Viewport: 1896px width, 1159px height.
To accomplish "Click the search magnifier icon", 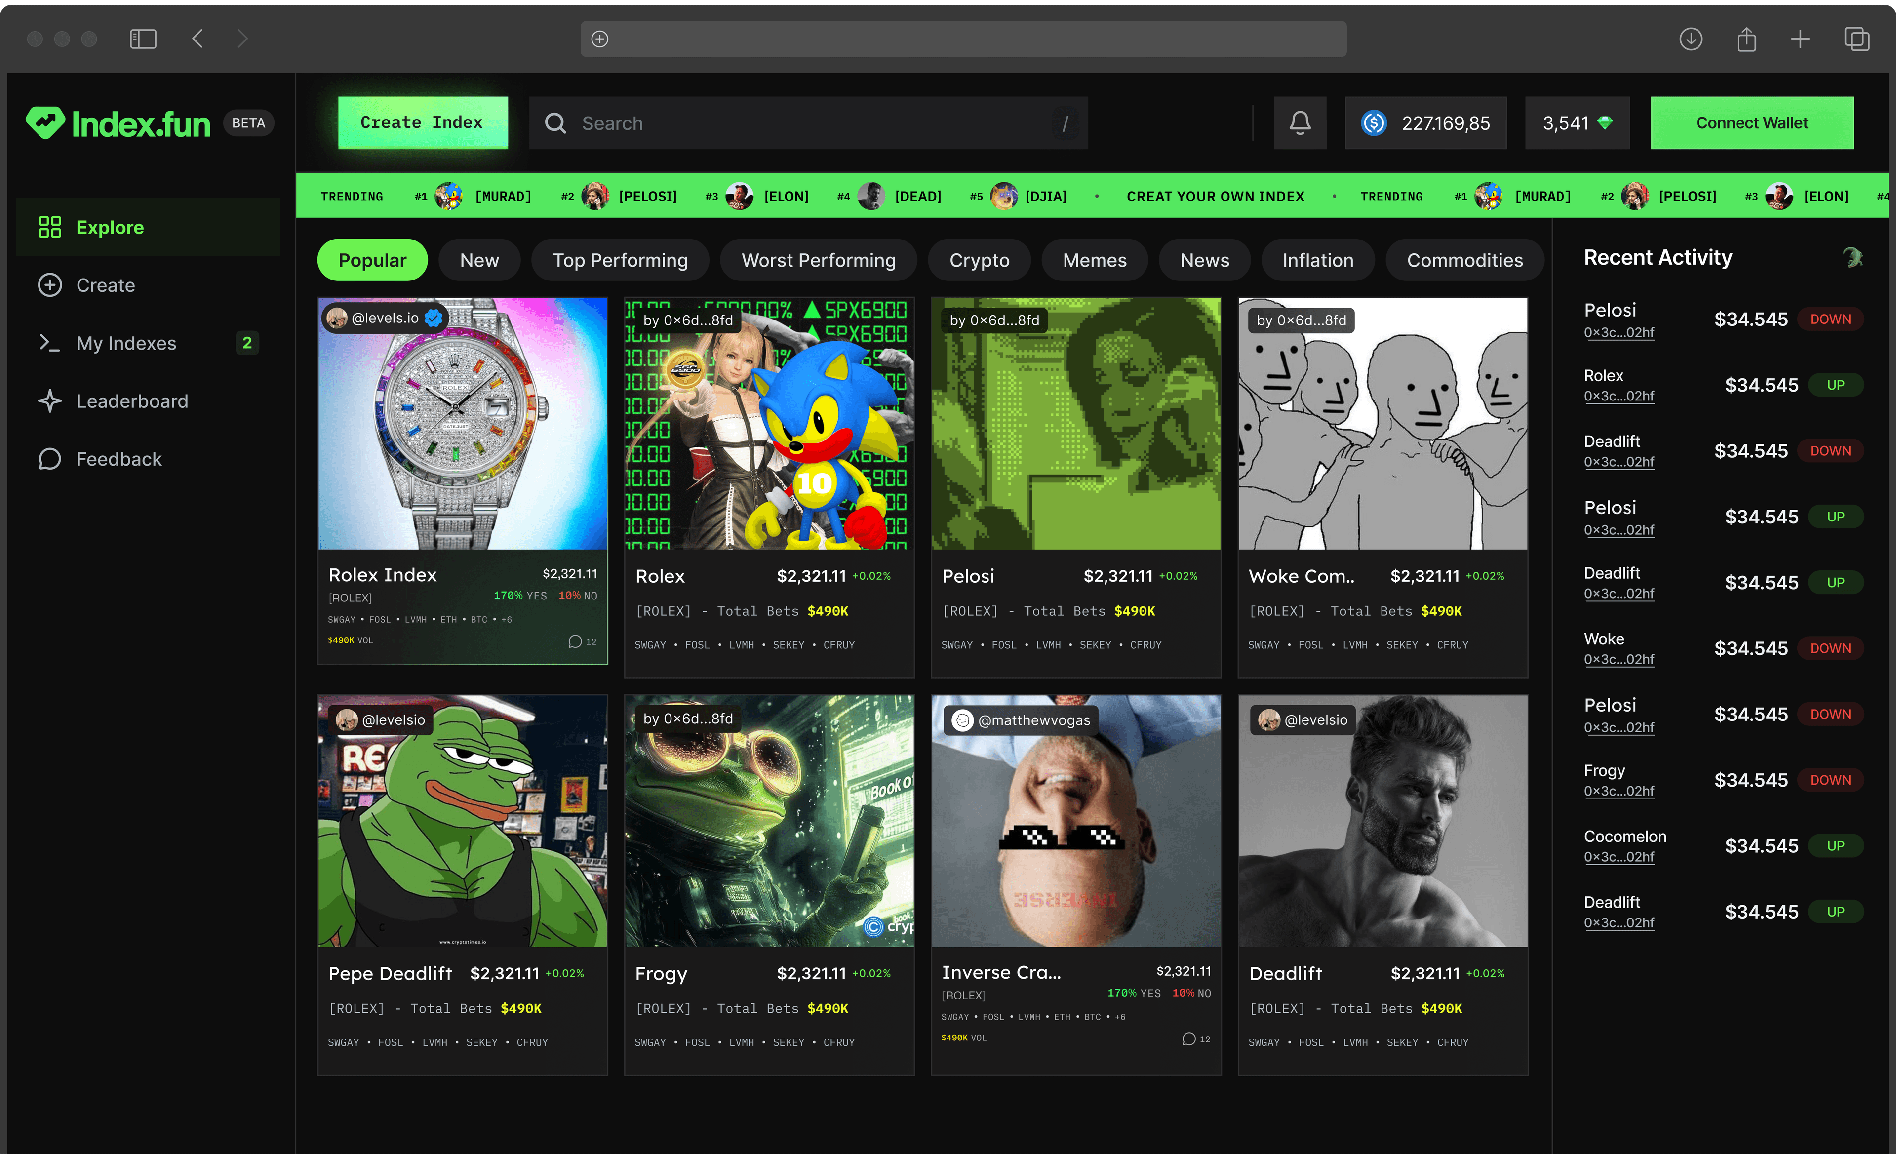I will coord(555,123).
